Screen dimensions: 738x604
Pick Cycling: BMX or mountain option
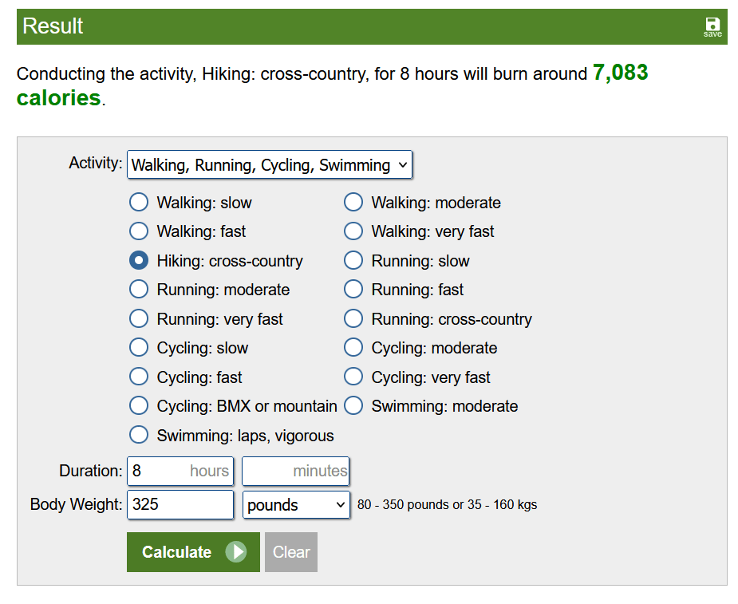pos(139,406)
